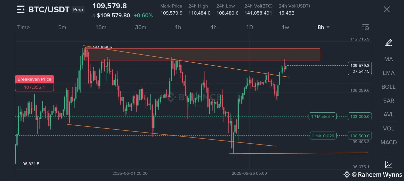Screen dimensions: 404x181
Task: Click the +0.60% price change
Action: coord(143,16)
